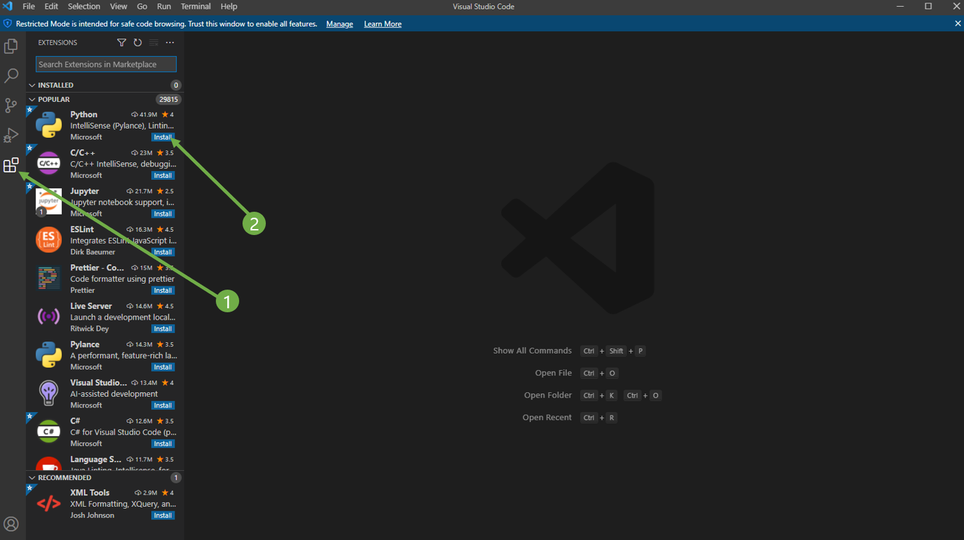
Task: Close the Restricted Mode banner
Action: pyautogui.click(x=957, y=23)
